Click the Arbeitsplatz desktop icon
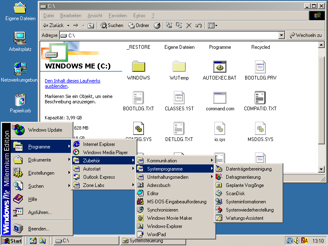328x246 pixels. coord(20,38)
